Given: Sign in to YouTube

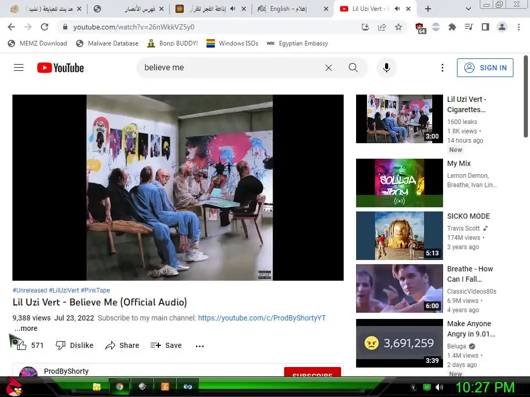Looking at the screenshot, I should [484, 68].
